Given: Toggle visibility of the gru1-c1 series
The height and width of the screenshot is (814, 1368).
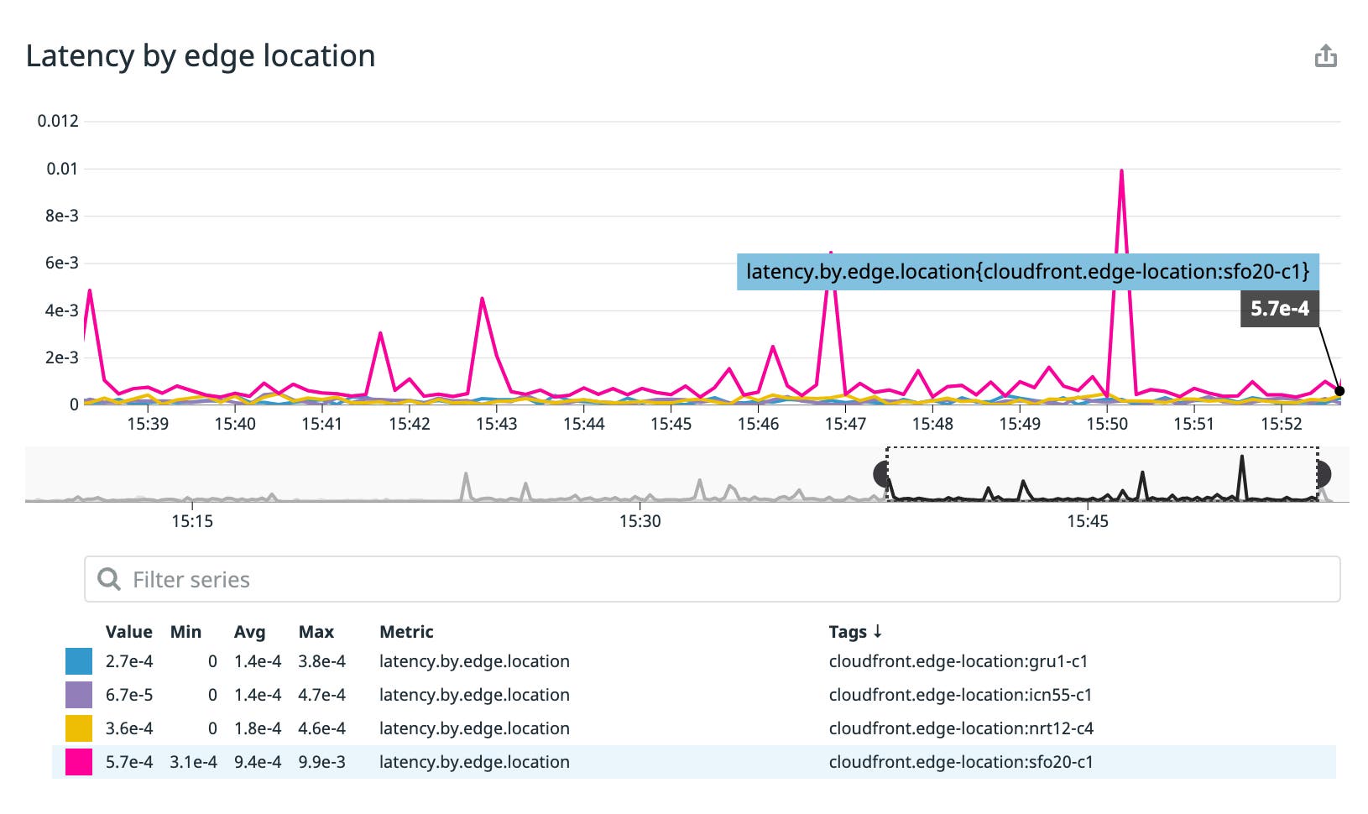Looking at the screenshot, I should 78,661.
